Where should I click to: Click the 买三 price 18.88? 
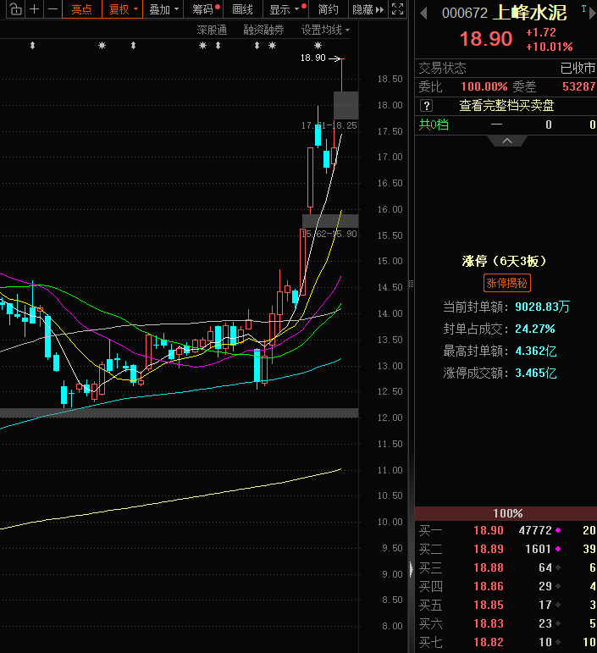click(489, 567)
